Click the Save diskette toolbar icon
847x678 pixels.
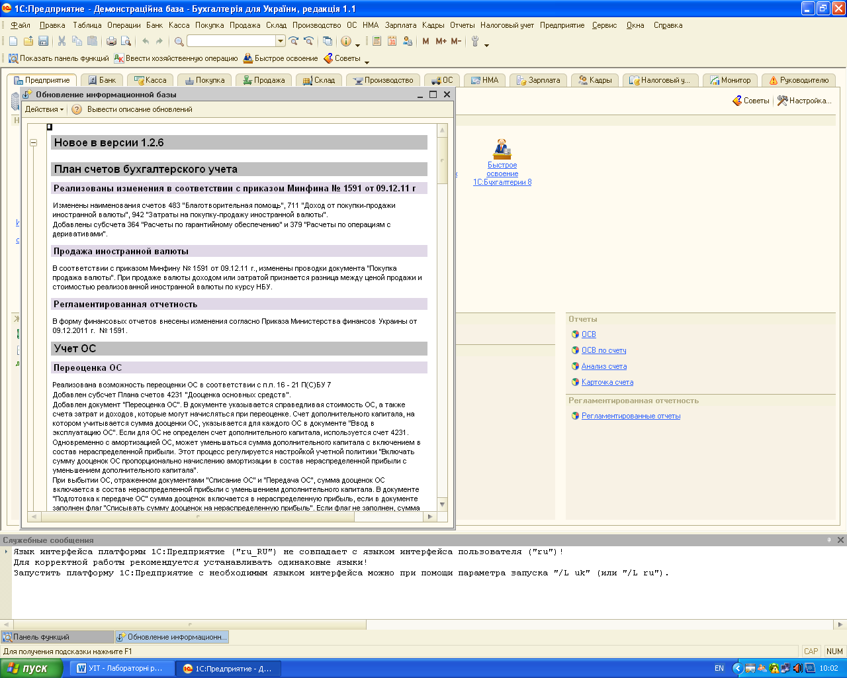(43, 41)
